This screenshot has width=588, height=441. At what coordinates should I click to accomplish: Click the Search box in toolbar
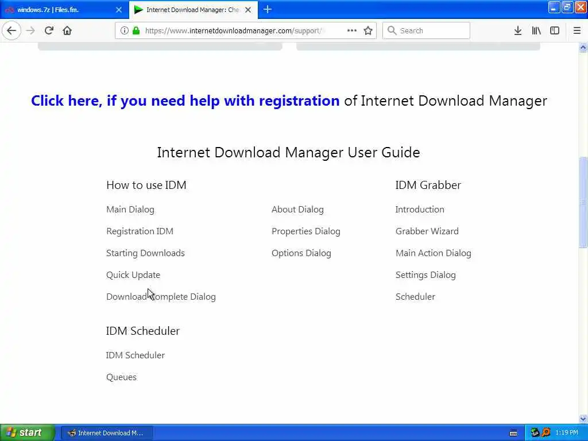click(427, 30)
